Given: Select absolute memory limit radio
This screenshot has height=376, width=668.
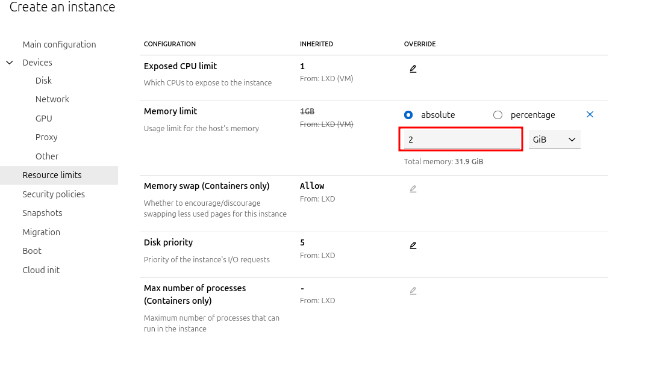Looking at the screenshot, I should [x=408, y=115].
